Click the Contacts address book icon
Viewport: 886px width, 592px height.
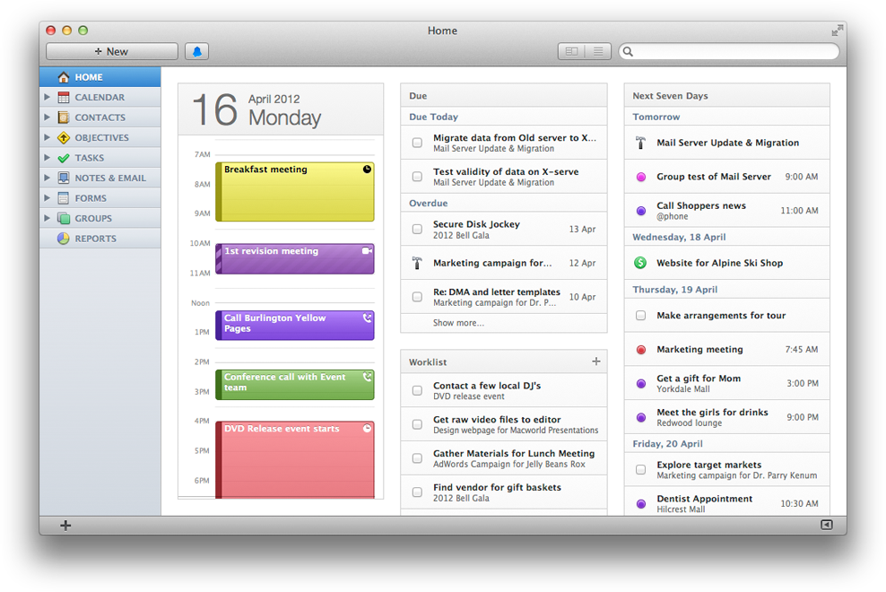(x=64, y=118)
